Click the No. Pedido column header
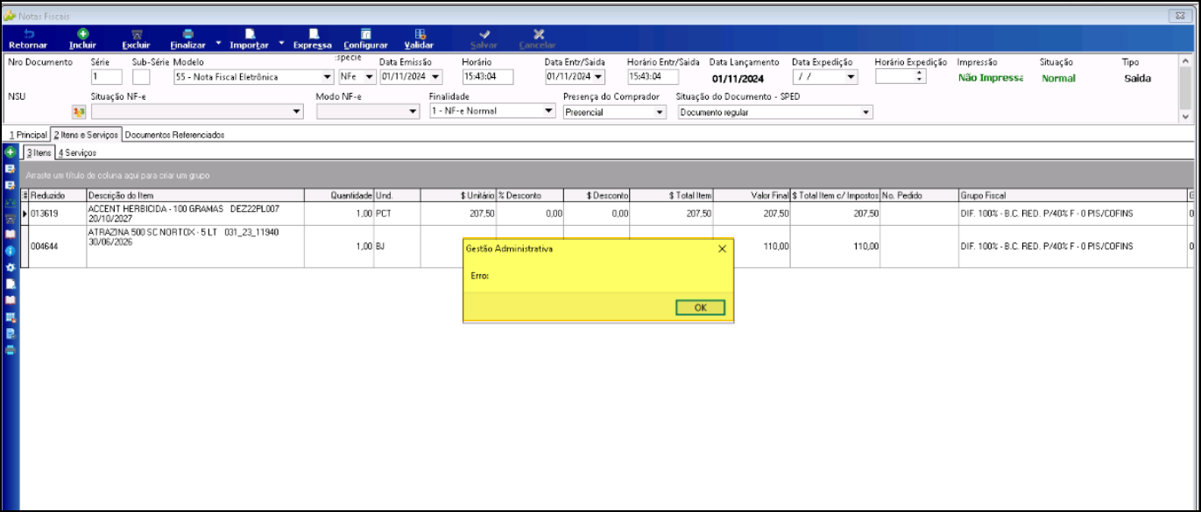Image resolution: width=1201 pixels, height=512 pixels. [919, 195]
